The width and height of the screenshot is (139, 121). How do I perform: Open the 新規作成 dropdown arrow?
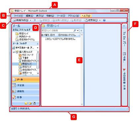[x=31, y=20]
